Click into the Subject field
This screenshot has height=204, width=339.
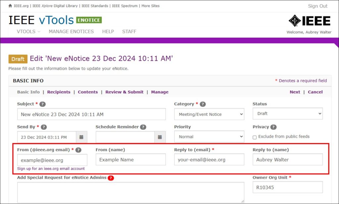(x=91, y=114)
